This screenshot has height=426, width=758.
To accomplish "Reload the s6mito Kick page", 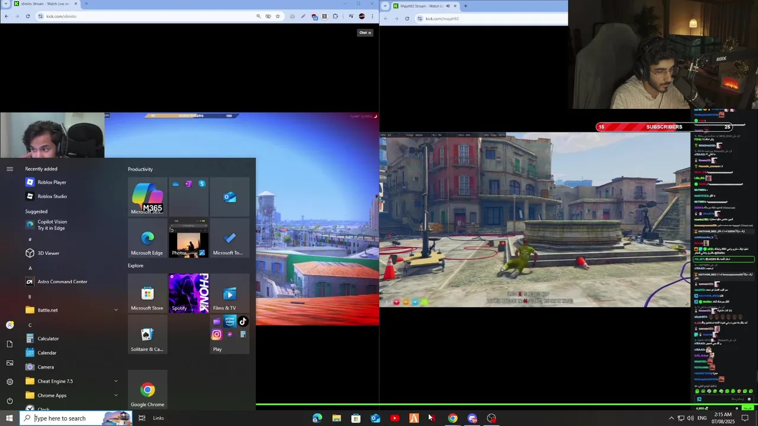I will pyautogui.click(x=28, y=16).
